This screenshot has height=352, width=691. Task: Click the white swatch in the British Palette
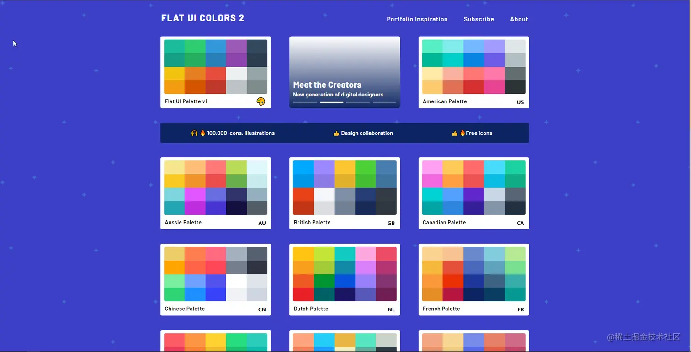point(324,195)
